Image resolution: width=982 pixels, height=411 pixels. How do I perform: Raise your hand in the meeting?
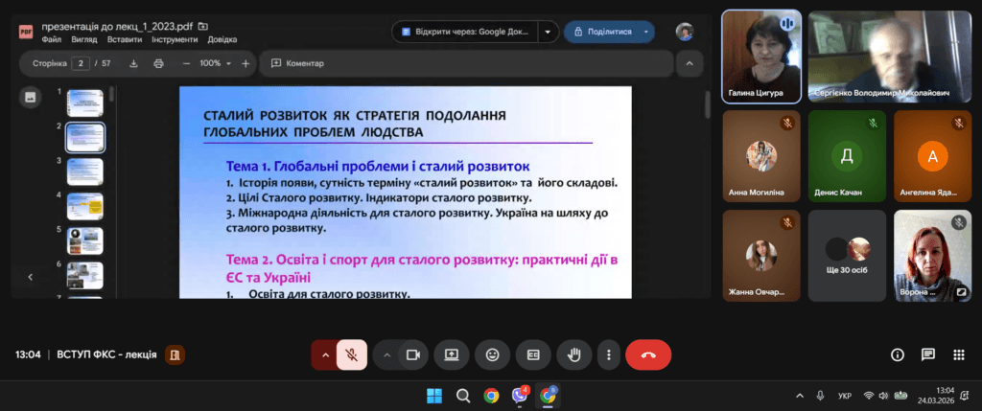tap(575, 354)
